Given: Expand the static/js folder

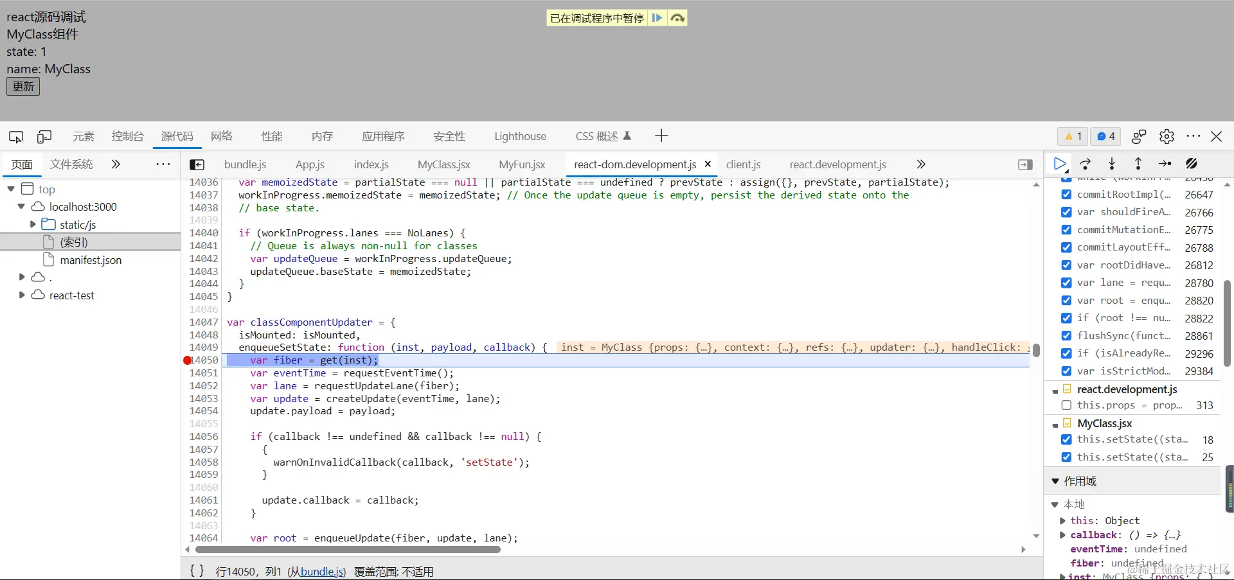Looking at the screenshot, I should point(33,224).
